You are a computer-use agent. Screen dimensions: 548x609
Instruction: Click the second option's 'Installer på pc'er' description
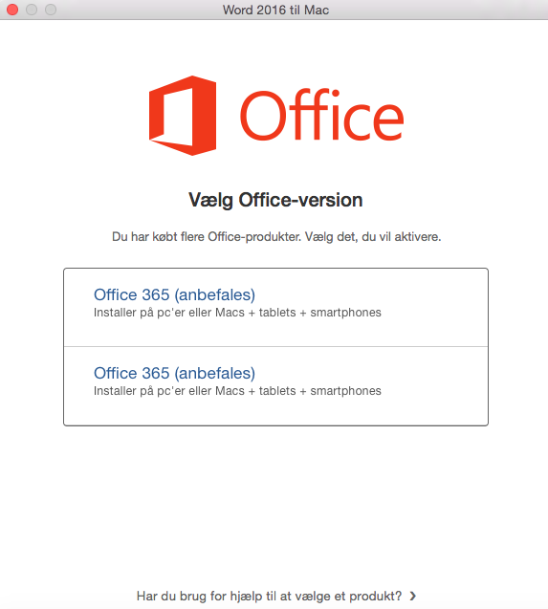click(x=237, y=391)
